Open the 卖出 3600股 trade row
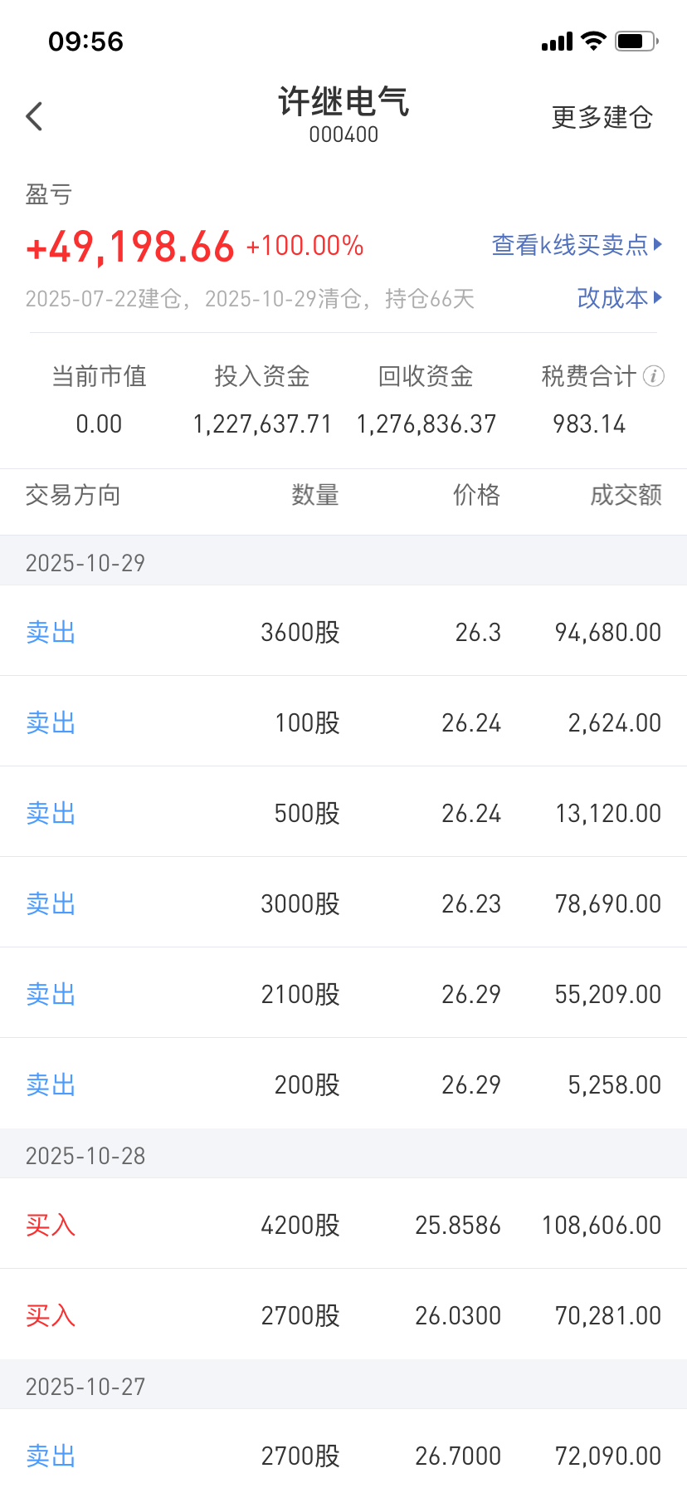Screen dimensions: 687x1488 coord(343,631)
